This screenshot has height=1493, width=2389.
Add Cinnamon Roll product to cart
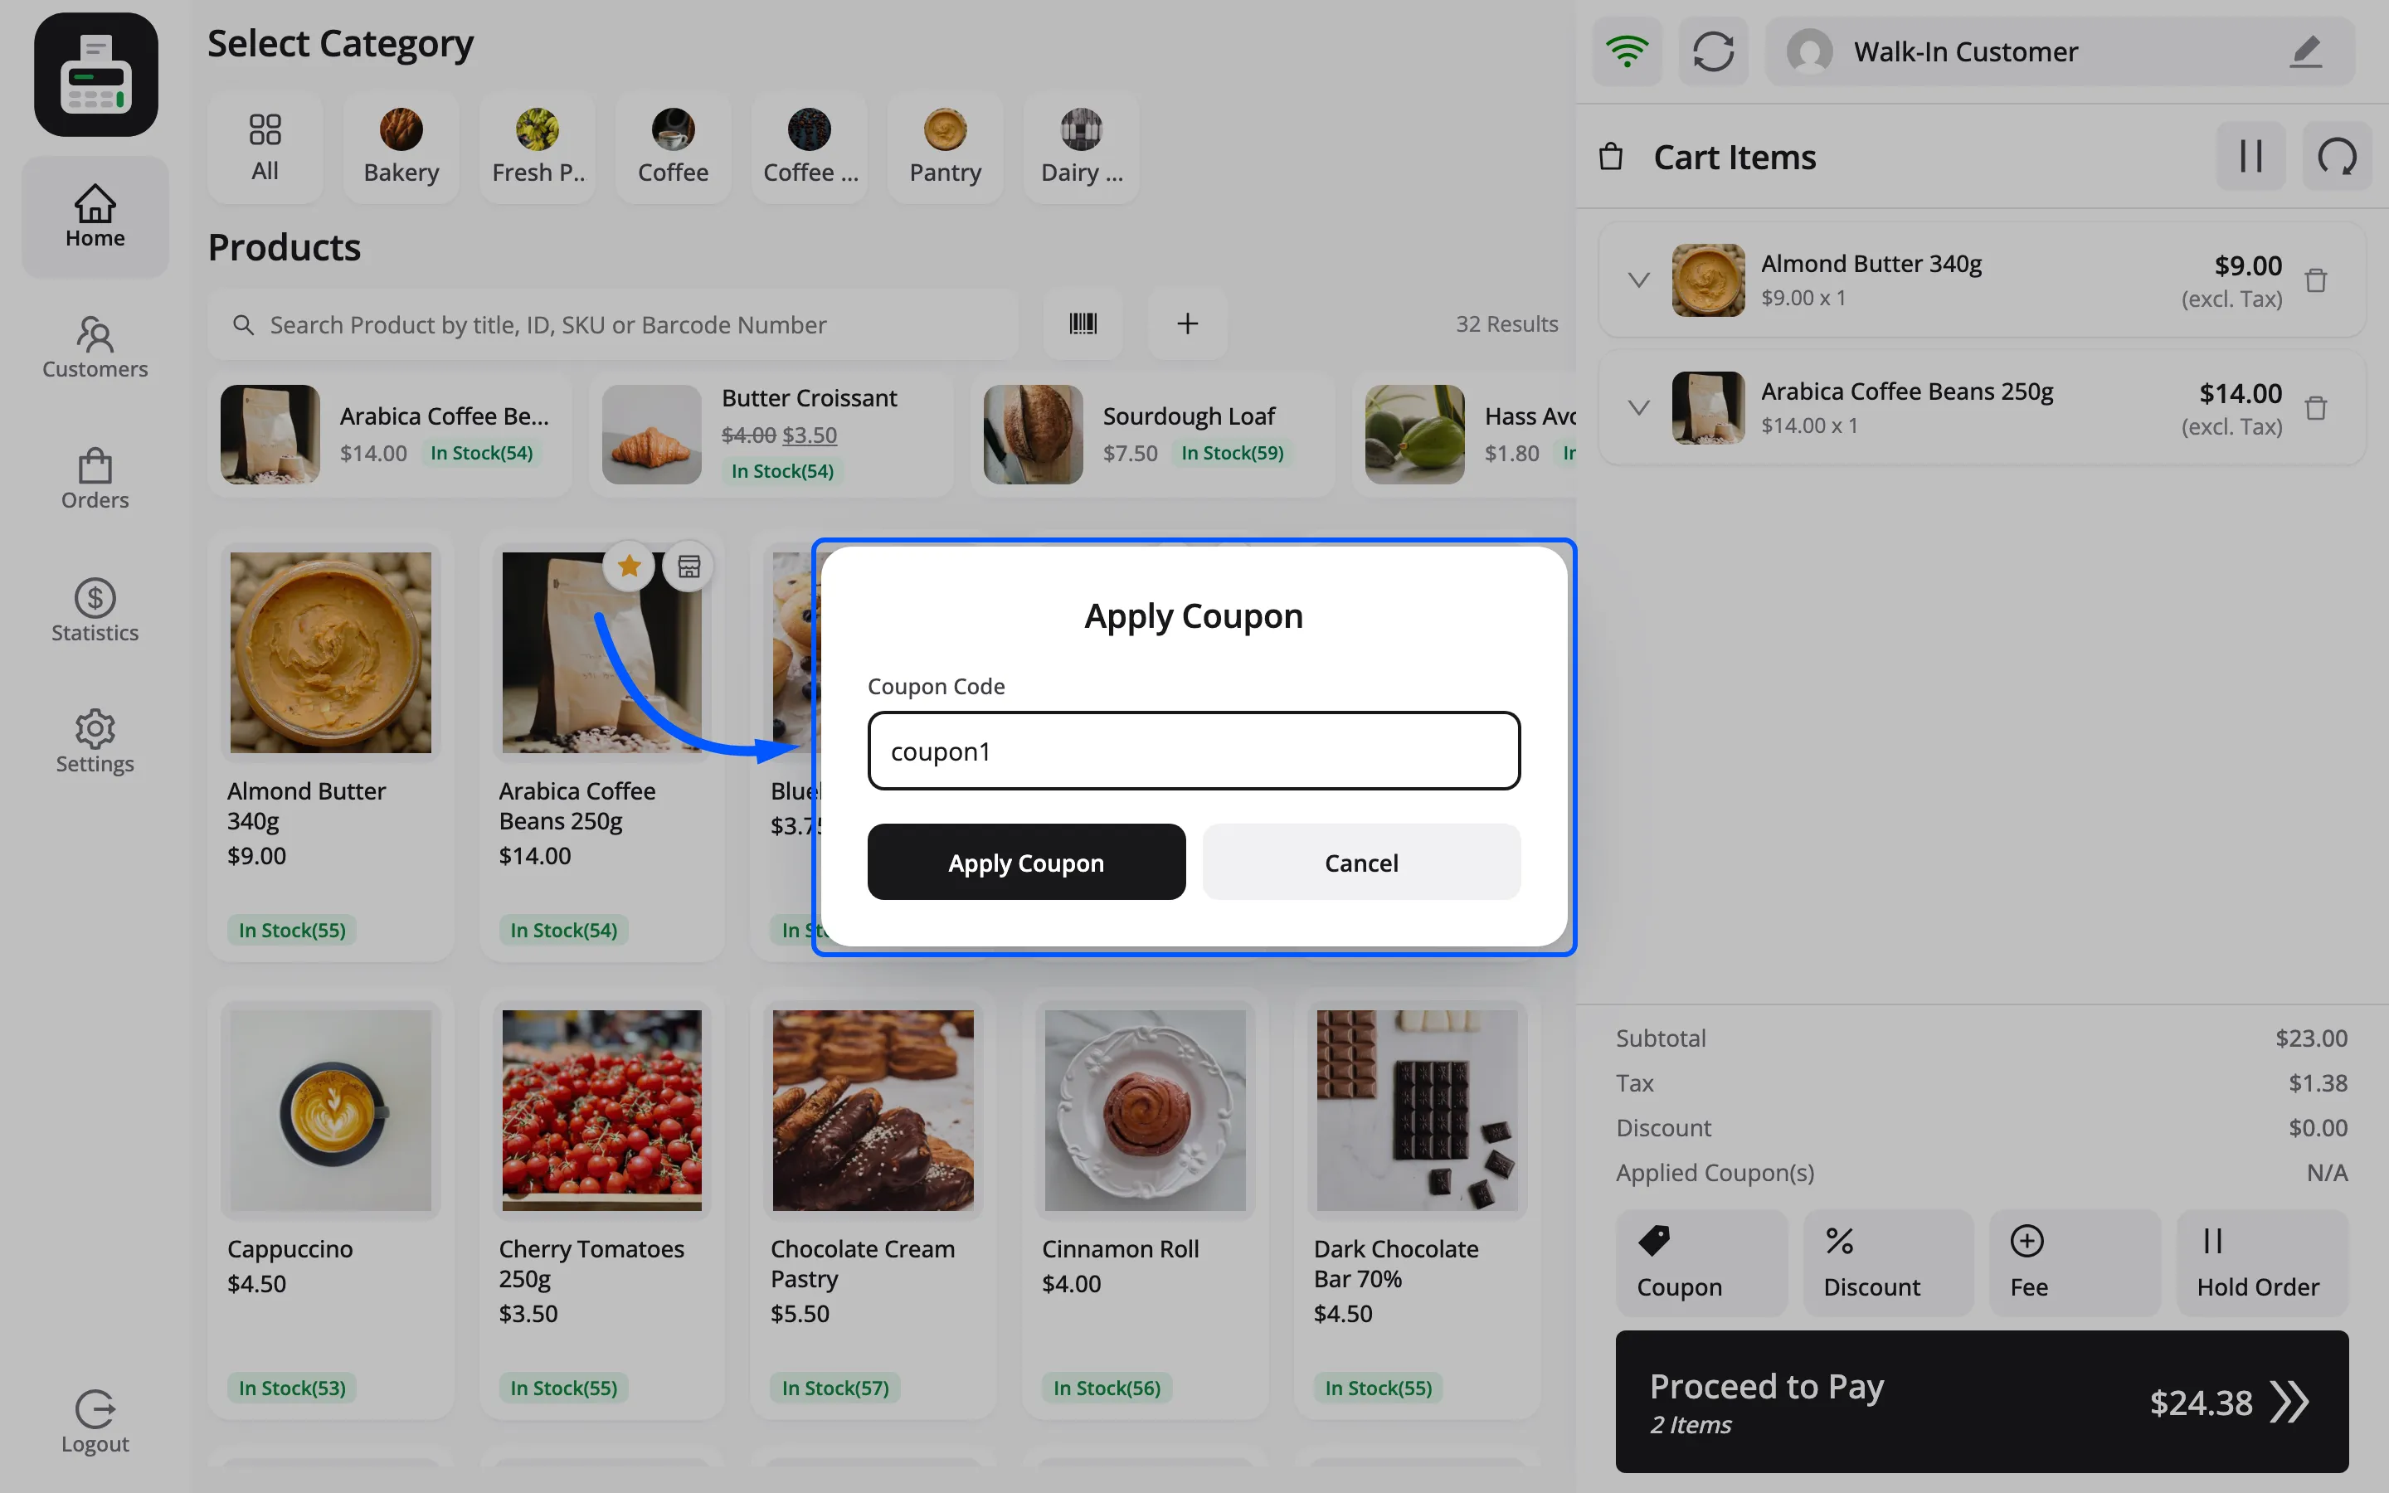(1145, 1204)
